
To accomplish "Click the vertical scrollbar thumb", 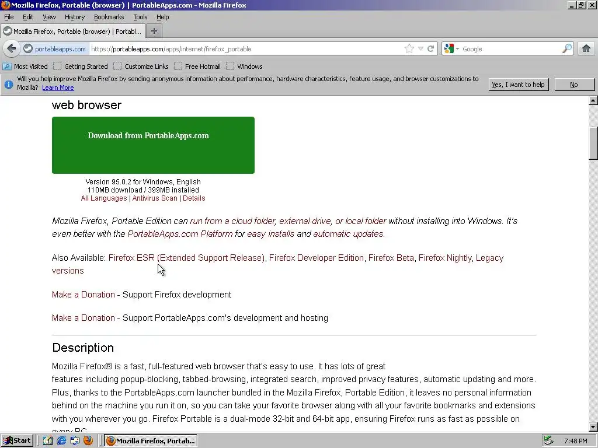I will click(593, 143).
